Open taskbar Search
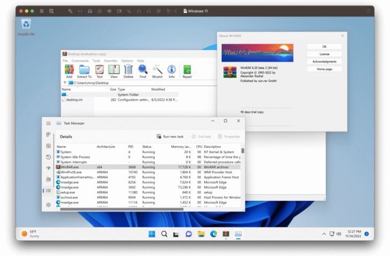Image resolution: width=390 pixels, height=256 pixels. (164, 234)
